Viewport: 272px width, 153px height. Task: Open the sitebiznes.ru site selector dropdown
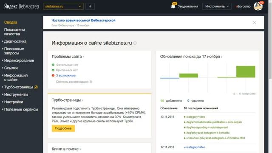(x=63, y=6)
